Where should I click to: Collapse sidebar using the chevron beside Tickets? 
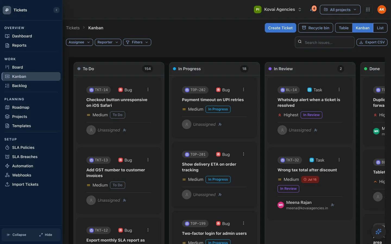(x=56, y=10)
